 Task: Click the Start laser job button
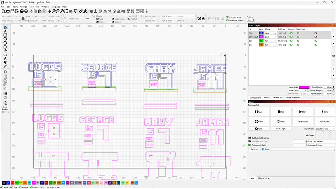click(x=303, y=112)
